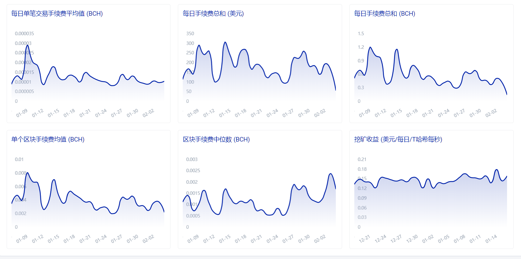Click the 每日手续费总和 (BCH) chart title
This screenshot has height=259, width=521.
(384, 14)
